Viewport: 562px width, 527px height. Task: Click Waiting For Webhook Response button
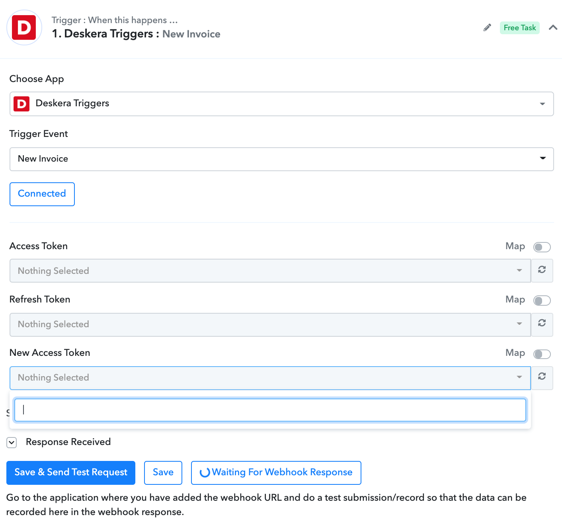tap(276, 473)
